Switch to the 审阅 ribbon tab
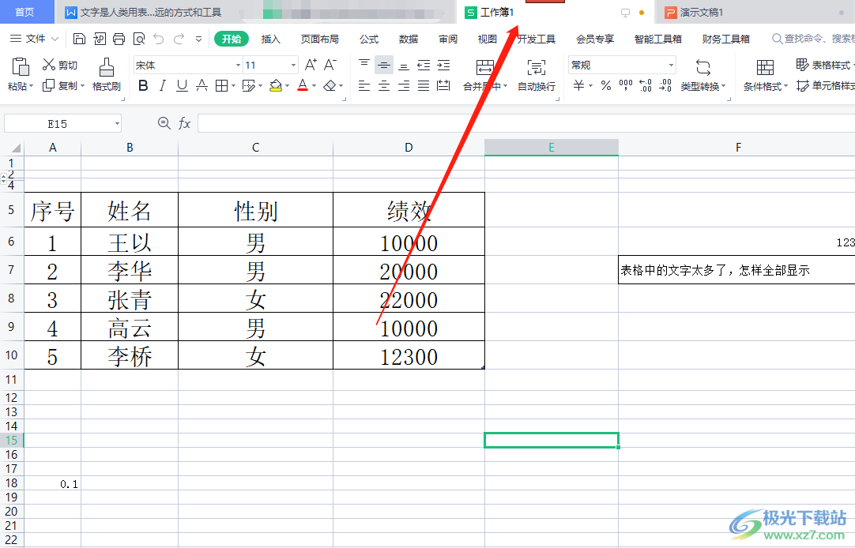Image resolution: width=855 pixels, height=548 pixels. [448, 39]
